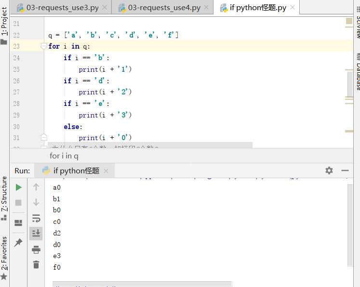360x287 pixels.
Task: Click the Python icon on the Run tab
Action: 46,170
